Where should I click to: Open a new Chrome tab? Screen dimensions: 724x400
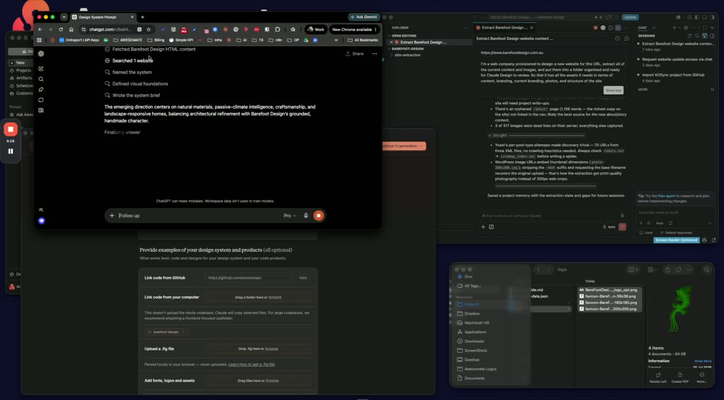tap(142, 17)
